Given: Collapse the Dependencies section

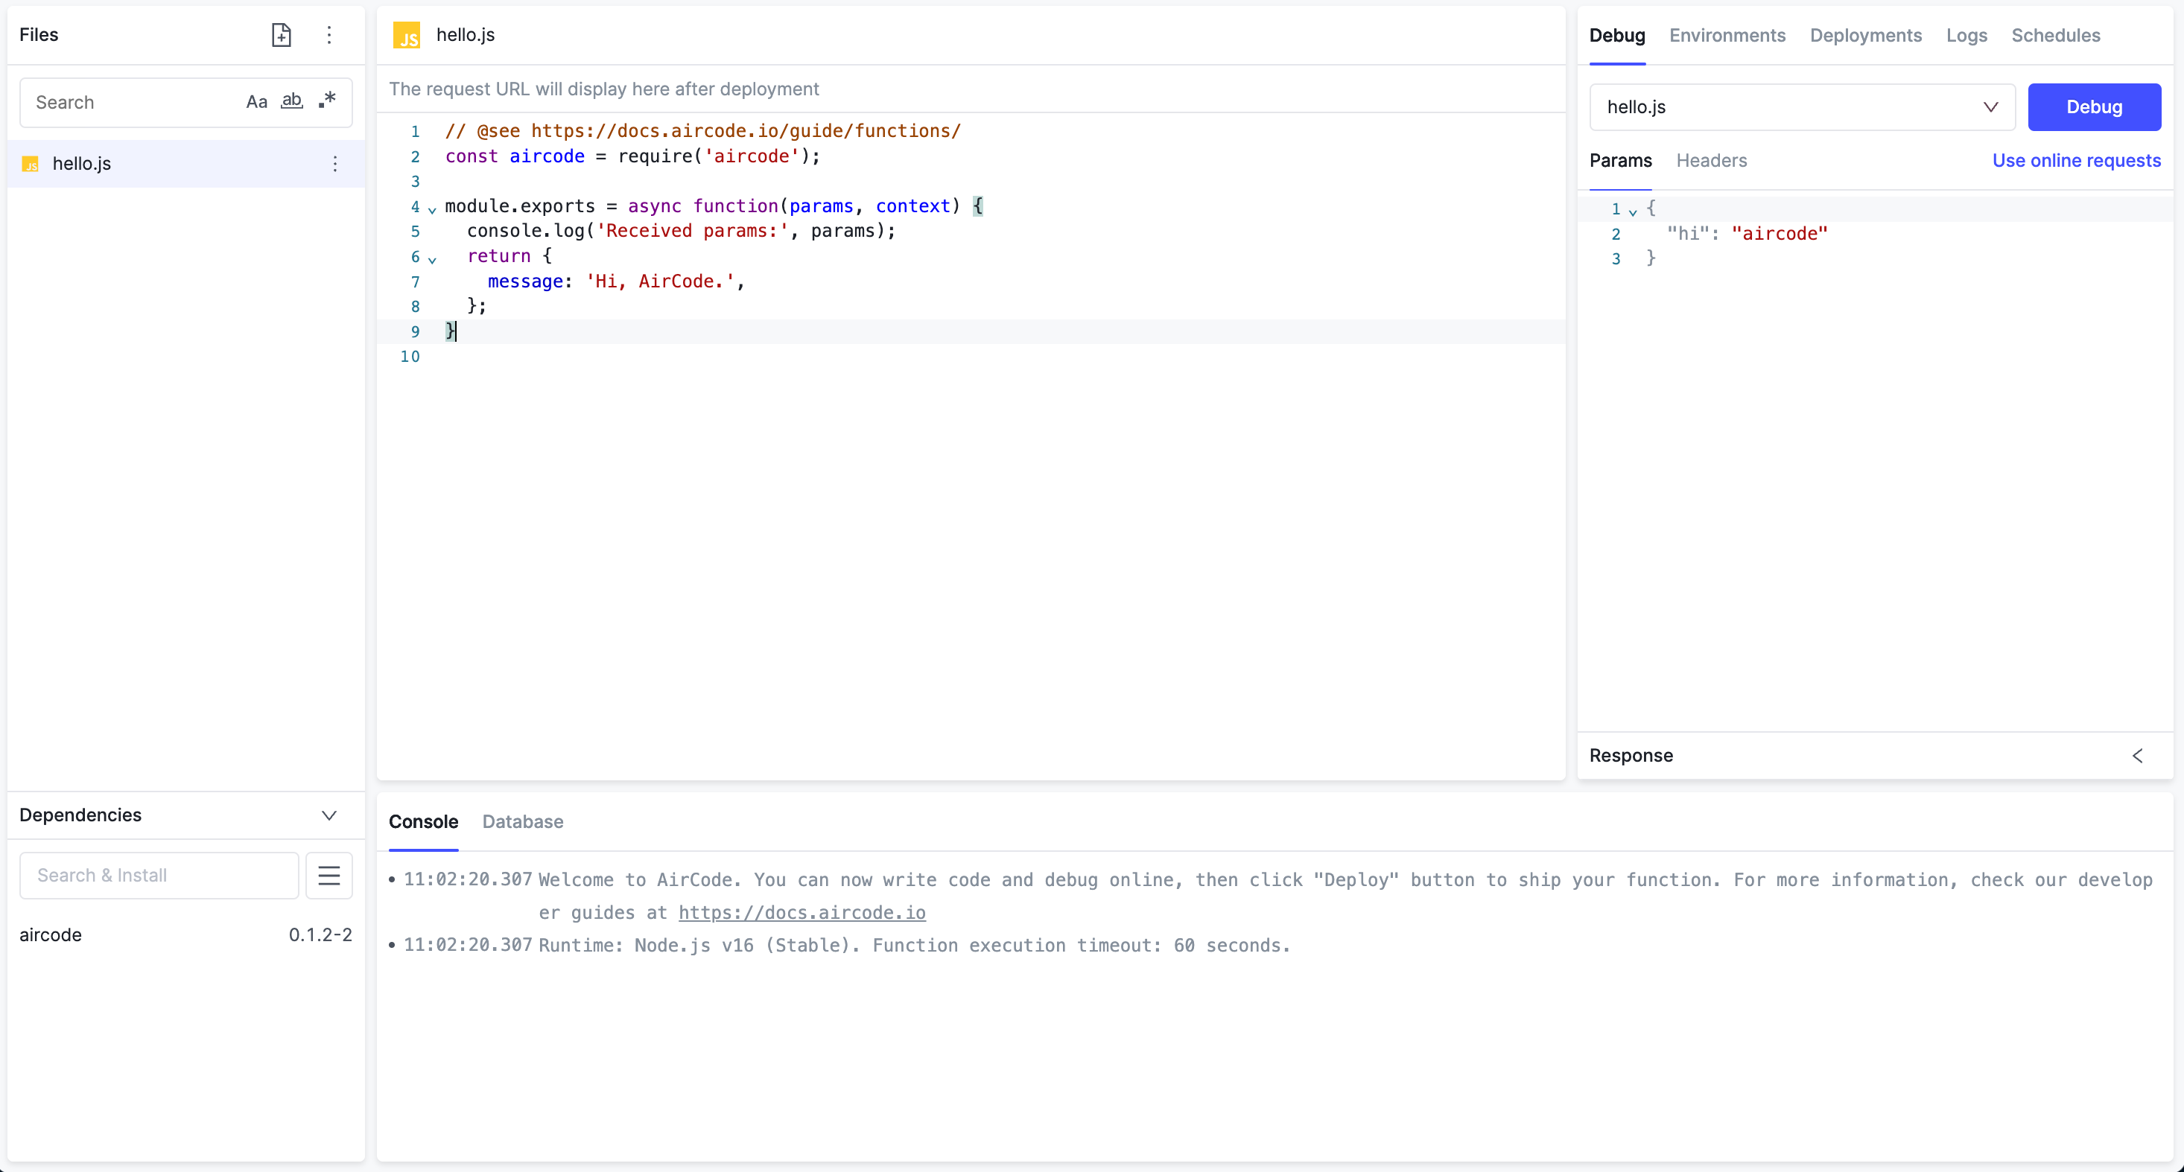Looking at the screenshot, I should [329, 815].
